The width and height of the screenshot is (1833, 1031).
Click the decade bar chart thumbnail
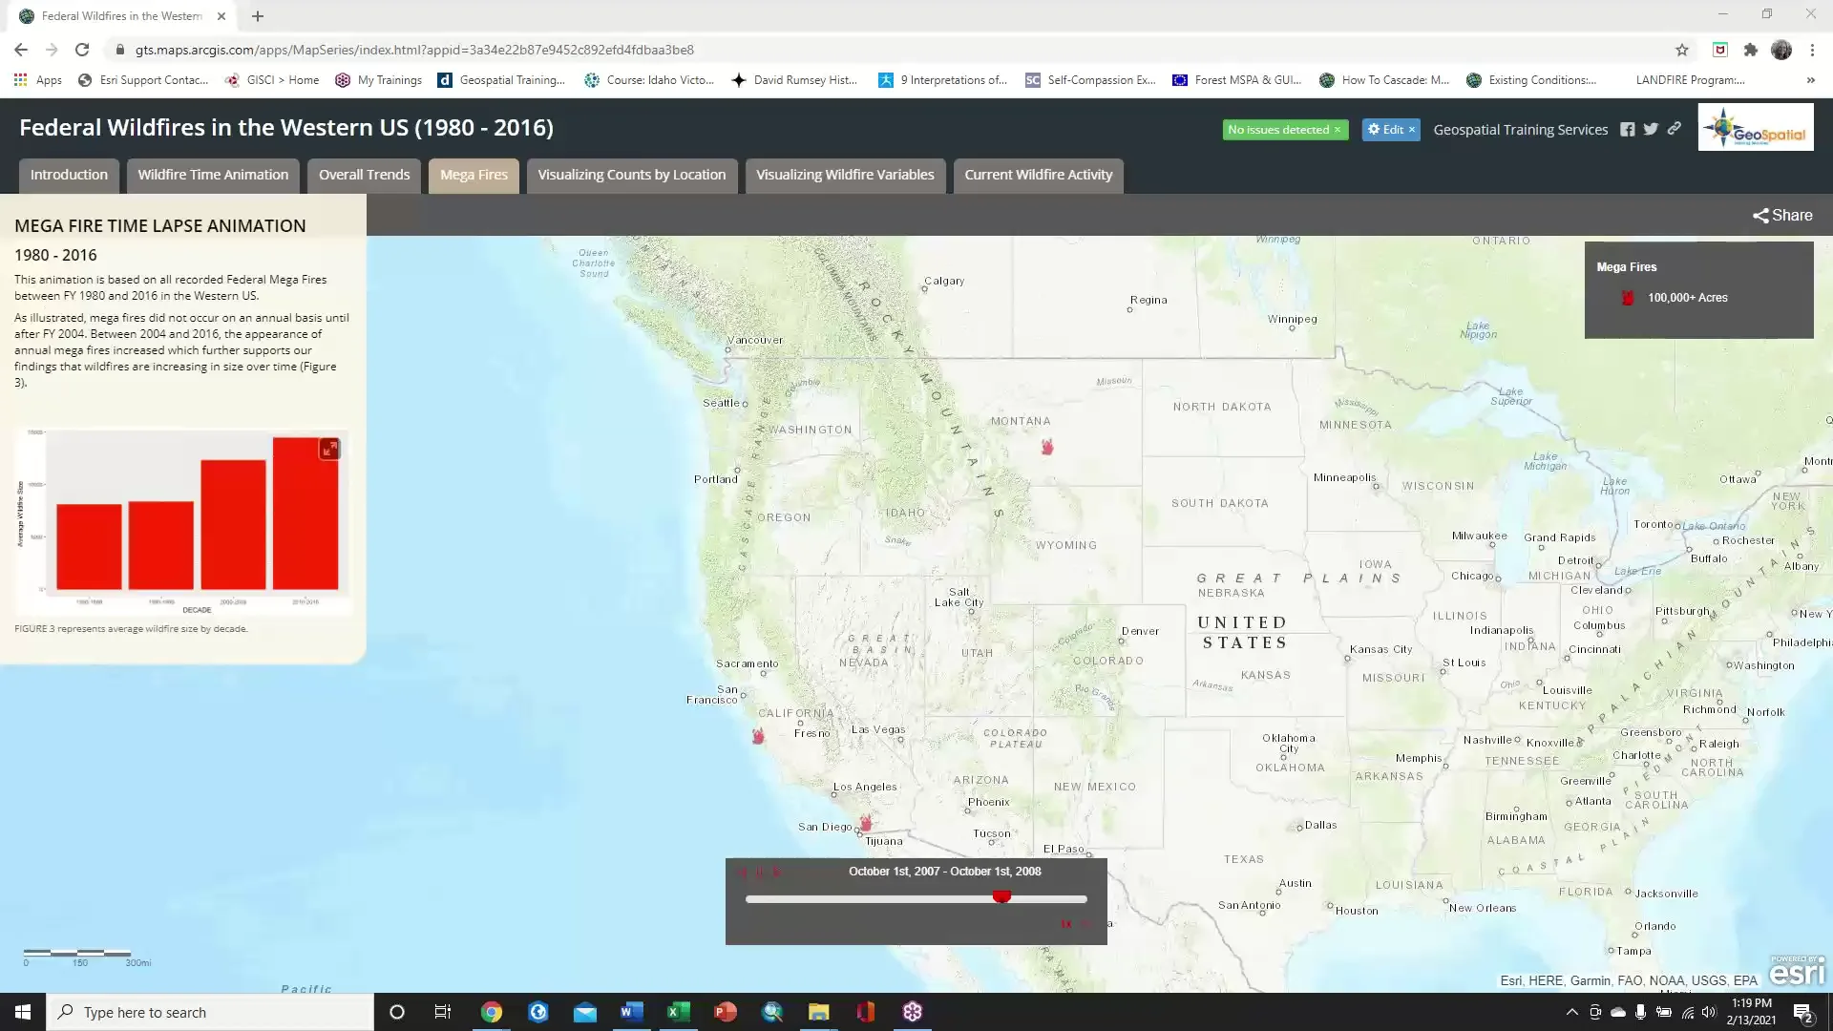coord(182,520)
